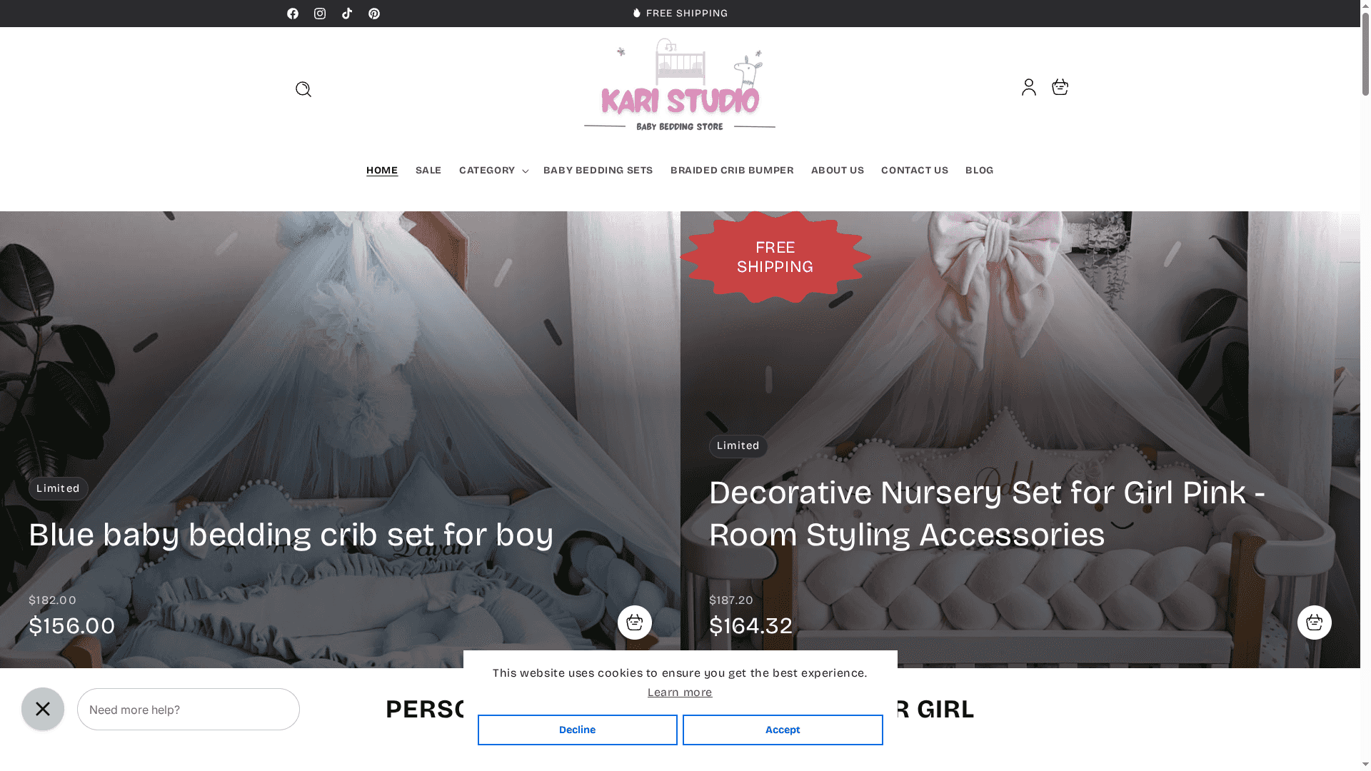
Task: Open the Facebook social icon
Action: (293, 13)
